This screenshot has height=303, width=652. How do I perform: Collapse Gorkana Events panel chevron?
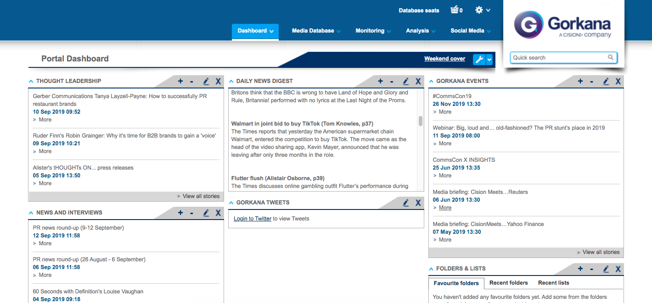tap(431, 81)
